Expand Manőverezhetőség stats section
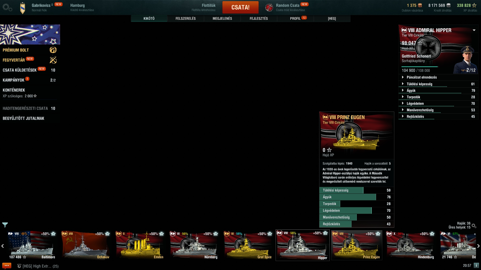 pyautogui.click(x=438, y=110)
